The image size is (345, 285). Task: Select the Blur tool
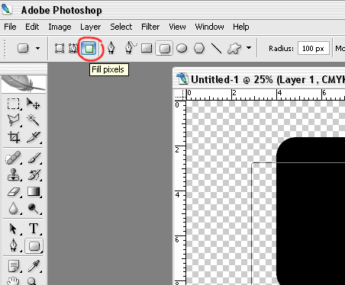13,208
